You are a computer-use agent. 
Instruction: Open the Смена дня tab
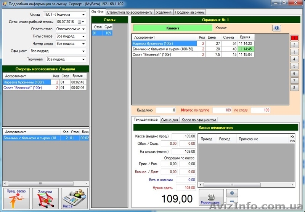coord(170,120)
